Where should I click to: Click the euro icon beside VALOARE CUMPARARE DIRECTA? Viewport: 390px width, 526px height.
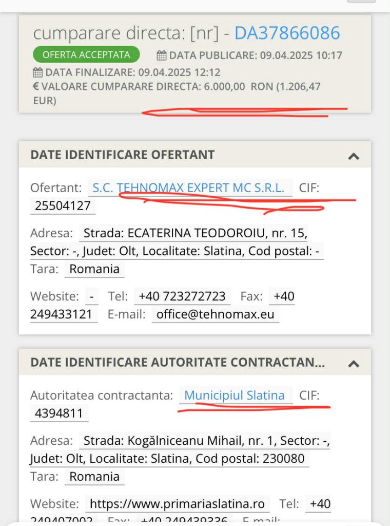click(x=36, y=87)
